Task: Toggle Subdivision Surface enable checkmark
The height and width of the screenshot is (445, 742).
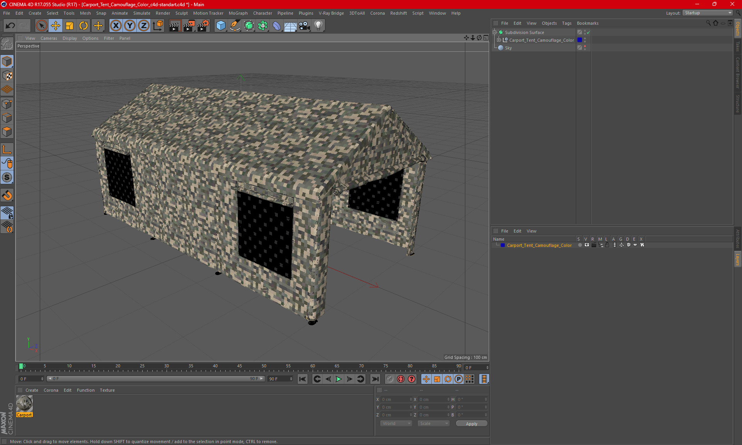Action: [x=589, y=32]
